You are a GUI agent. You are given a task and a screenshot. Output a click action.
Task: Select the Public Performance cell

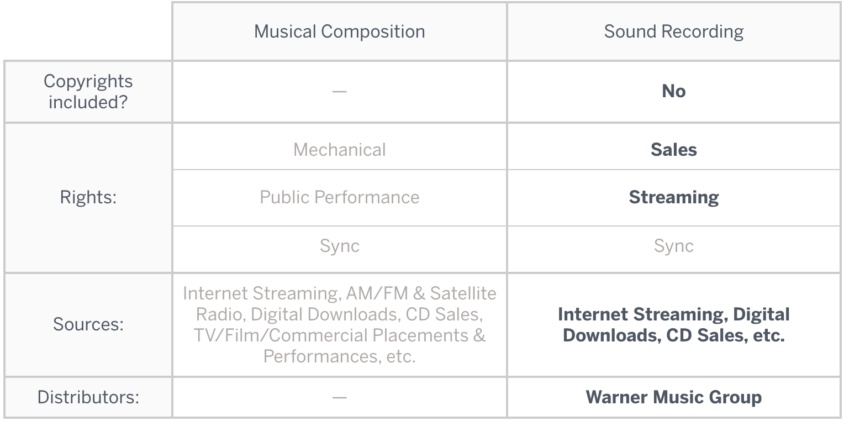(339, 198)
